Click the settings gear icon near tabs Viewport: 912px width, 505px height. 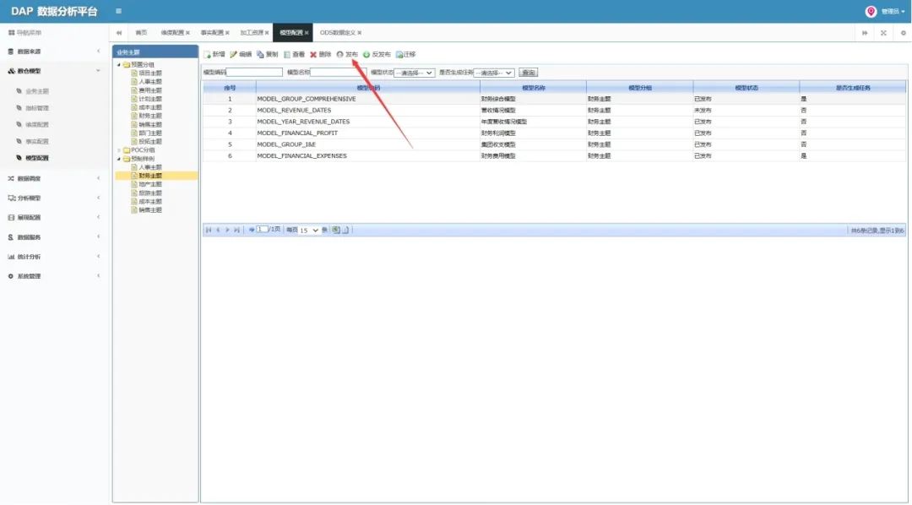[904, 33]
